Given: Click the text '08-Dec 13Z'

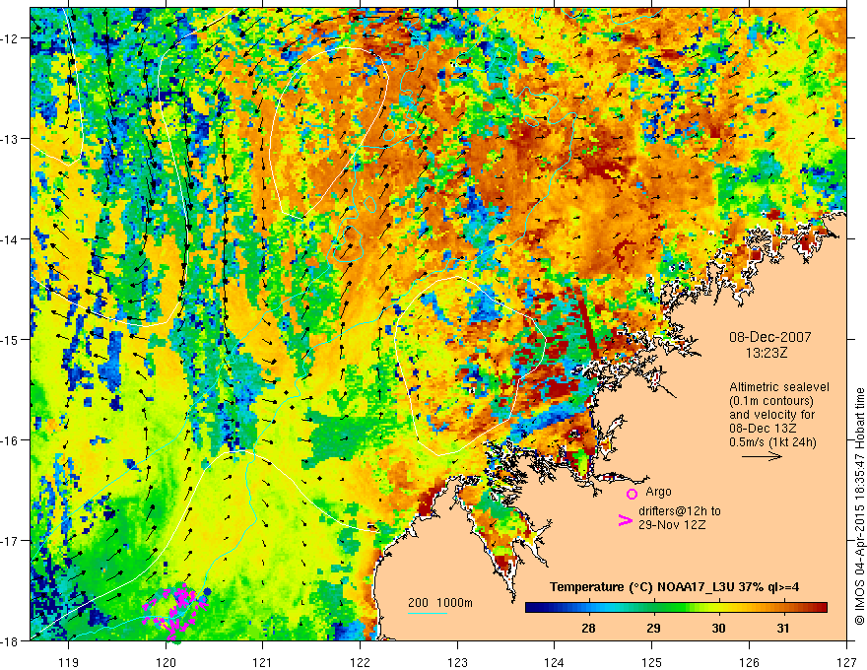Looking at the screenshot, I should point(763,428).
